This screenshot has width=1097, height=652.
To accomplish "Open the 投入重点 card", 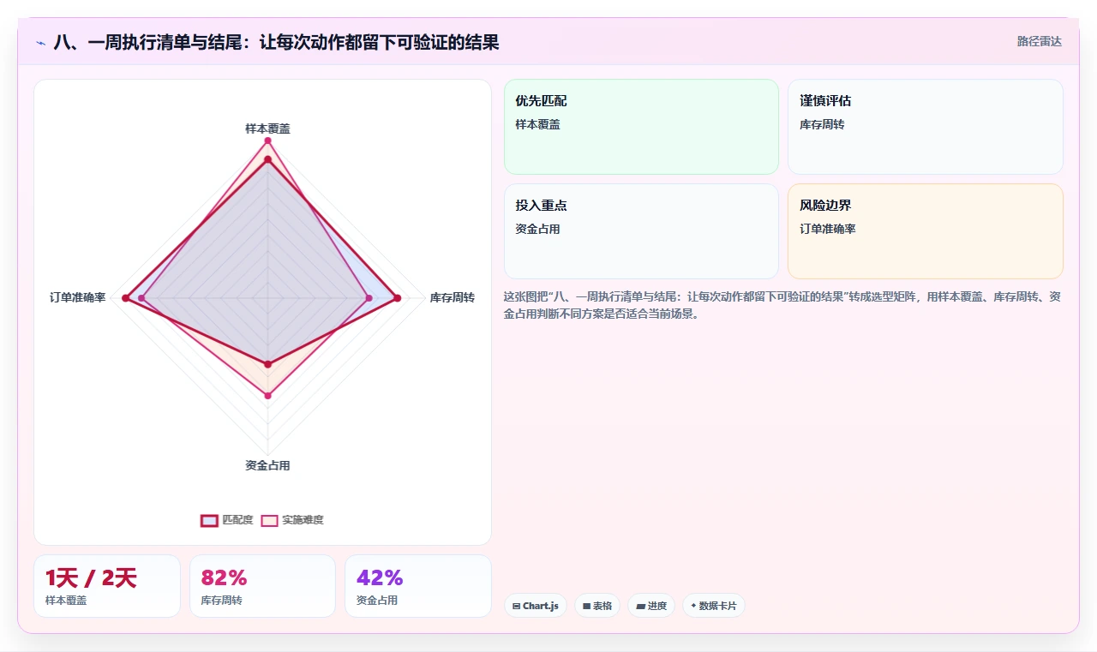I will [641, 231].
